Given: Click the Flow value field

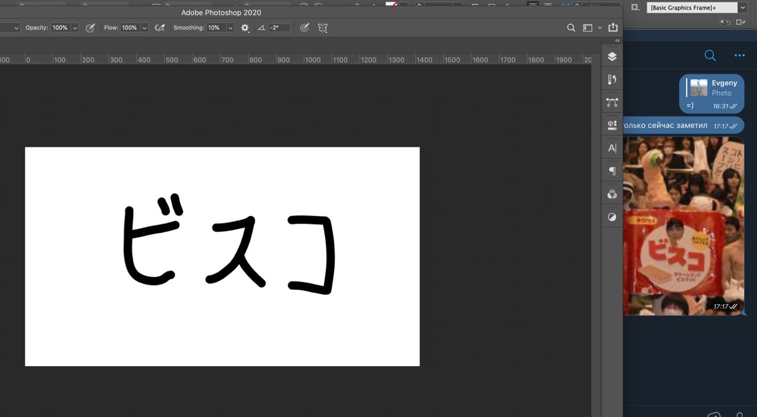Looking at the screenshot, I should pyautogui.click(x=130, y=28).
